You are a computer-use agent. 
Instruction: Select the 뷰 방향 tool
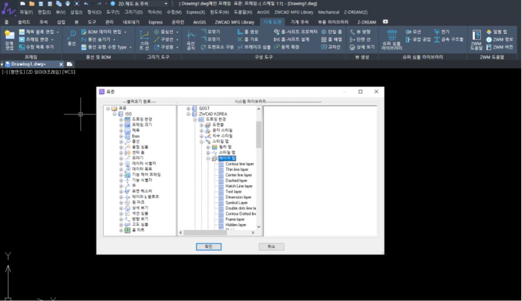coord(360,32)
